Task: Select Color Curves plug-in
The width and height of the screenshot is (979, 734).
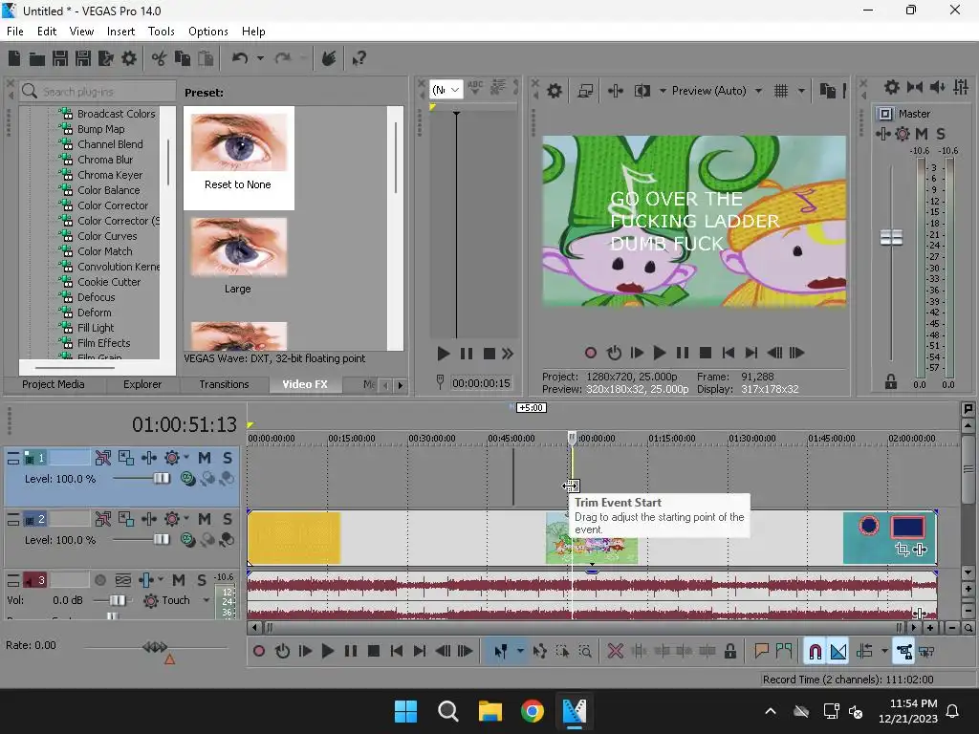Action: pyautogui.click(x=107, y=237)
